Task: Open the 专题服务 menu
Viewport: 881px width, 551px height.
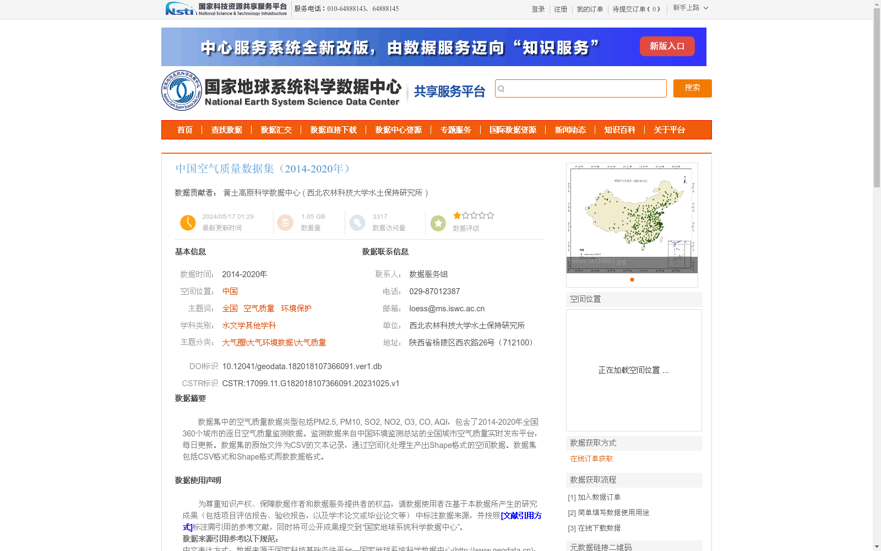Action: click(x=455, y=130)
